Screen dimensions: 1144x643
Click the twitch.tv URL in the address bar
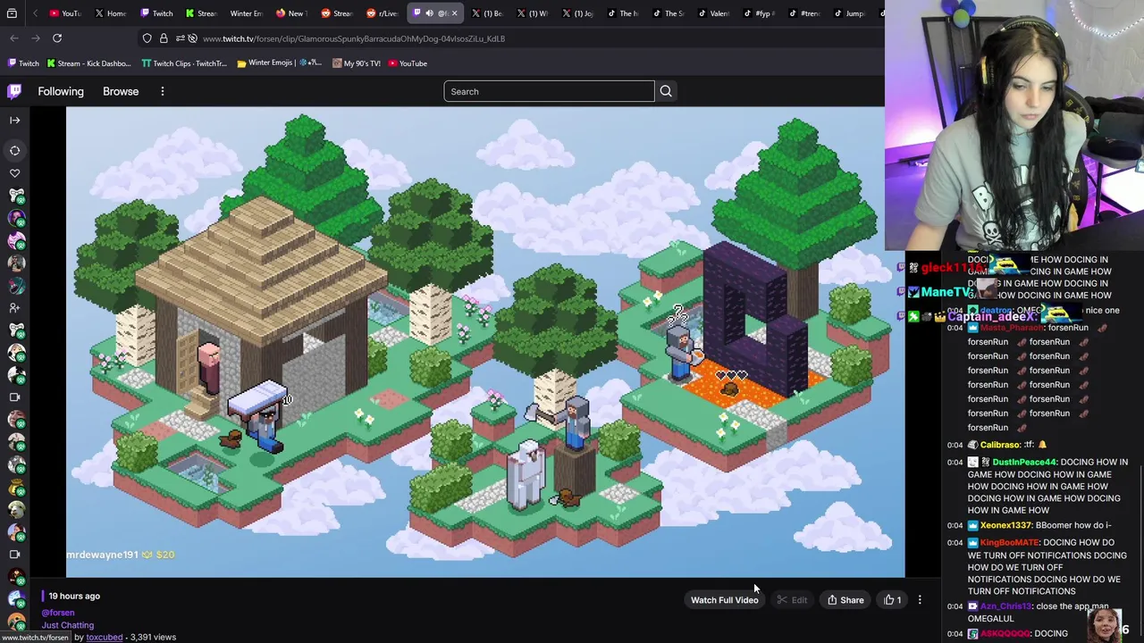(354, 38)
